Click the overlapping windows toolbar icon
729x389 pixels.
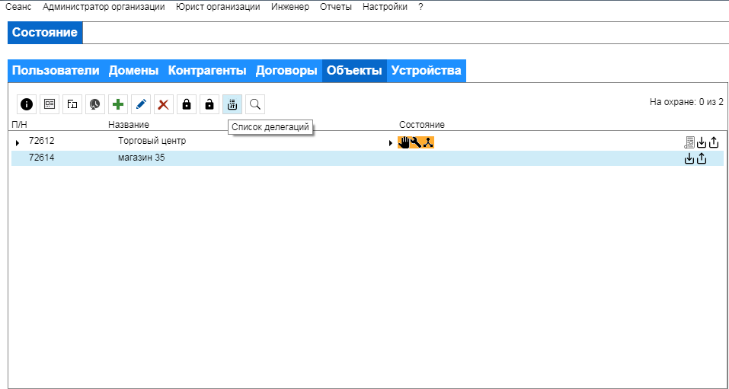[72, 104]
